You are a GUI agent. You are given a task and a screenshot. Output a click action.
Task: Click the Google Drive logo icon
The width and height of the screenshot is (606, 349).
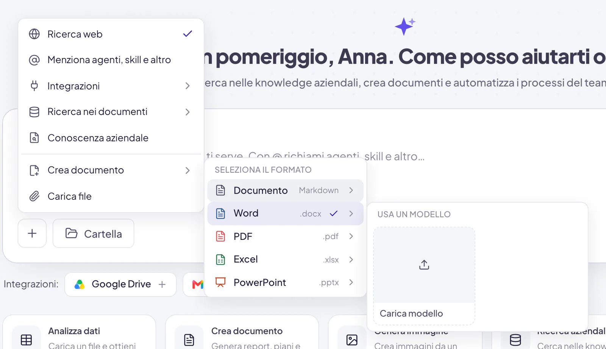[80, 284]
